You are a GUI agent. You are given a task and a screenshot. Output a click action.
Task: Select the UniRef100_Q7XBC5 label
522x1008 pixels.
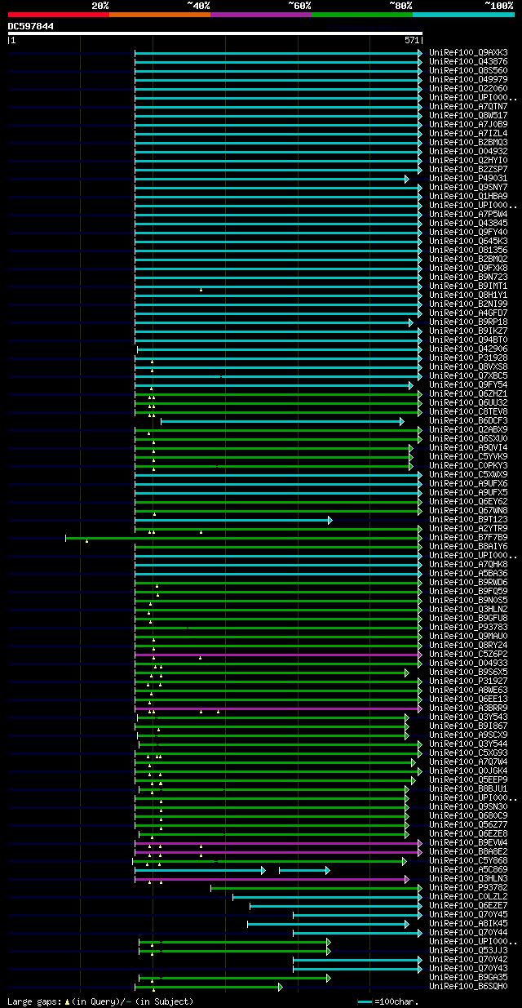468,375
